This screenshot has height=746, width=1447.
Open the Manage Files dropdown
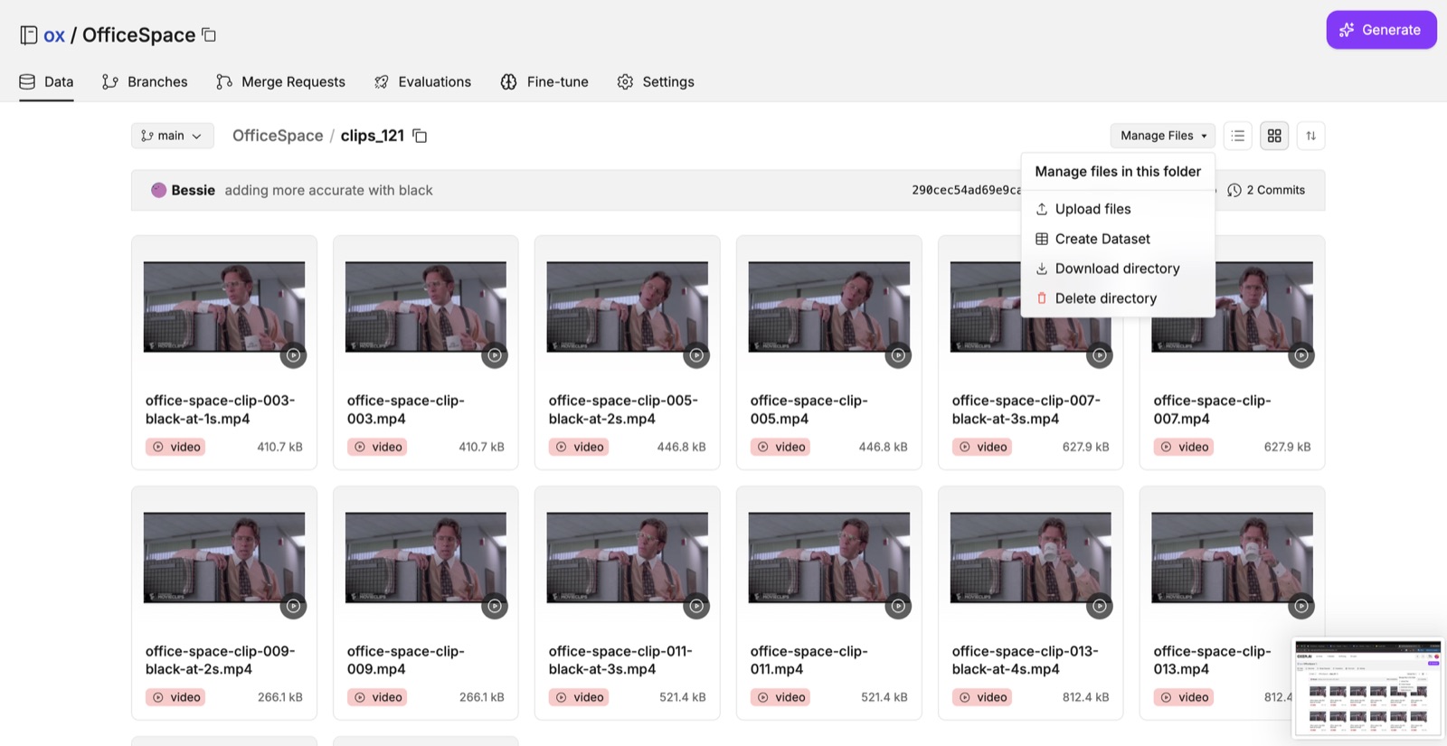point(1163,136)
